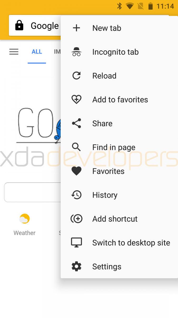Tap the Google search input box
Viewport: 178px width, 318px height.
coord(33,192)
